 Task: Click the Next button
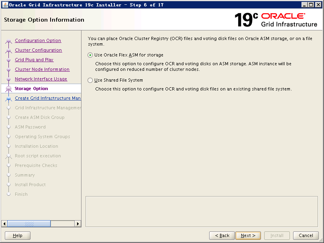(x=248, y=235)
